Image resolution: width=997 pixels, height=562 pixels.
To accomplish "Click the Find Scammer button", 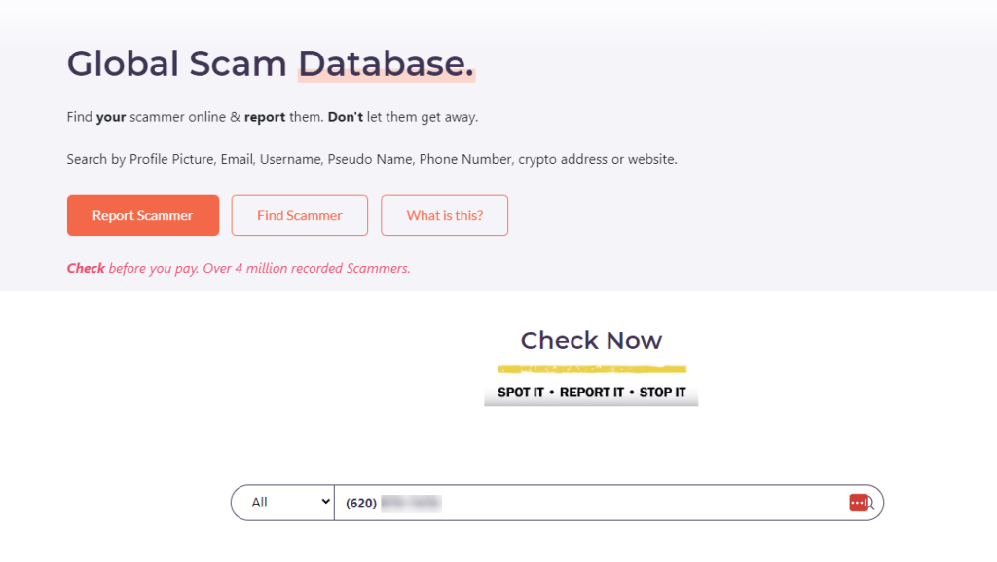I will 299,214.
